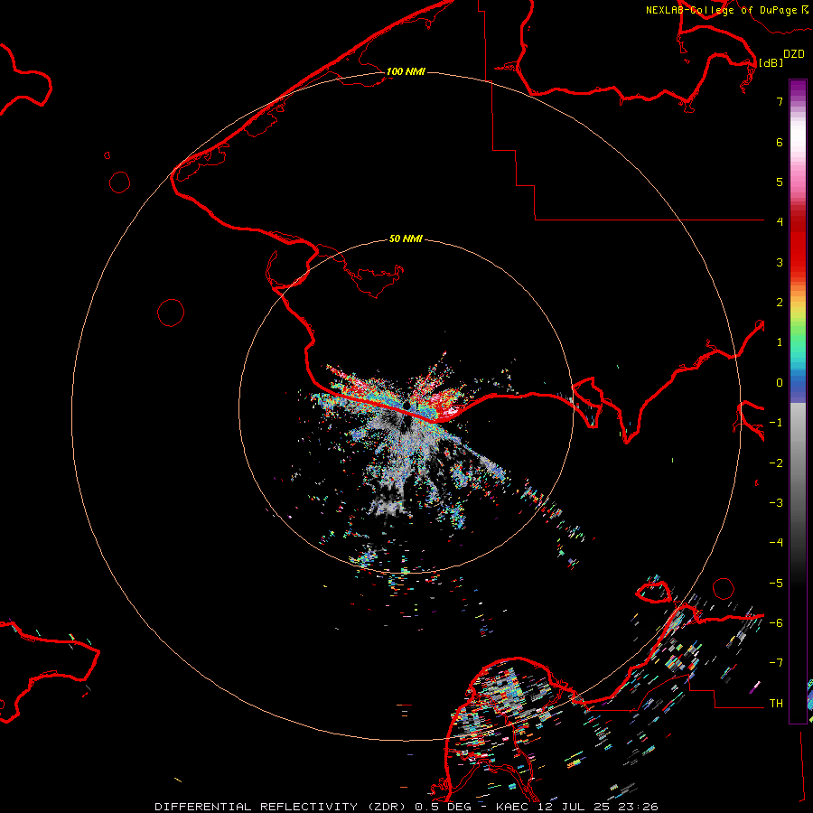
Task: Click the 4 value on color scale
Action: pyautogui.click(x=780, y=222)
